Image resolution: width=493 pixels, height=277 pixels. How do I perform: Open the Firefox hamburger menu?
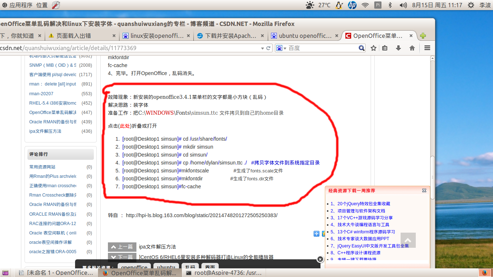pyautogui.click(x=427, y=48)
